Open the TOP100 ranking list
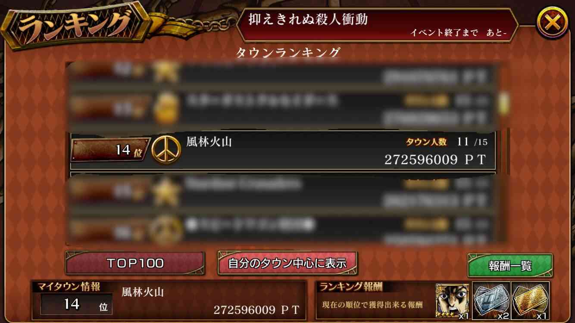Viewport: 575px width, 323px height. click(135, 263)
